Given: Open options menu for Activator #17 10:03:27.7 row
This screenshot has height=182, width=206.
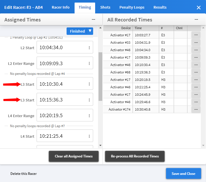Looking at the screenshot, I should pos(196,35).
